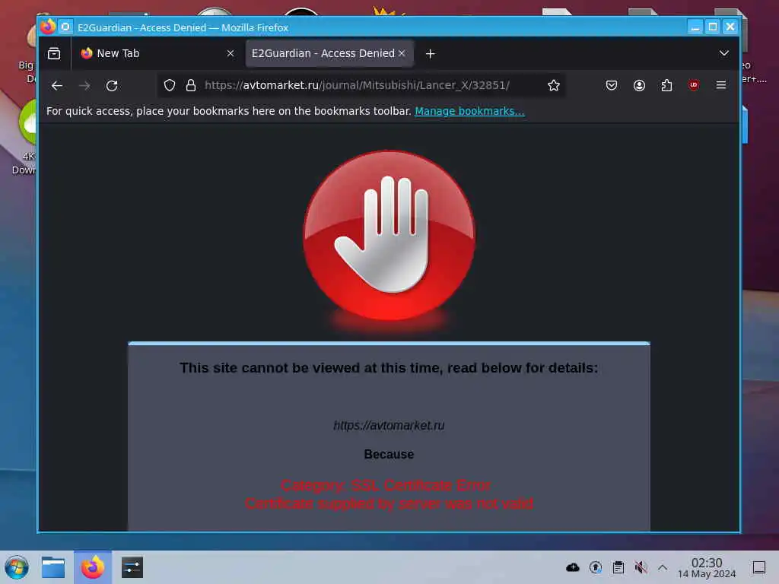Open Firefox View recent browsing icon
Viewport: 779px width, 584px height.
coord(54,53)
